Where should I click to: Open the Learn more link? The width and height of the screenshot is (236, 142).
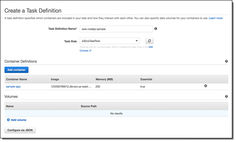tap(216, 18)
